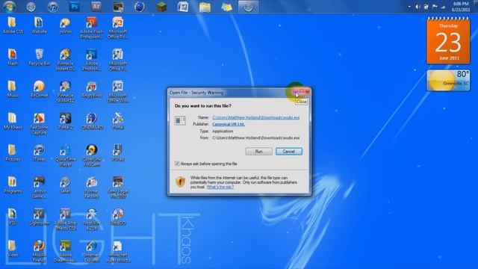Select the ooVoo desktop shortcut
The image size is (478, 269).
click(65, 25)
